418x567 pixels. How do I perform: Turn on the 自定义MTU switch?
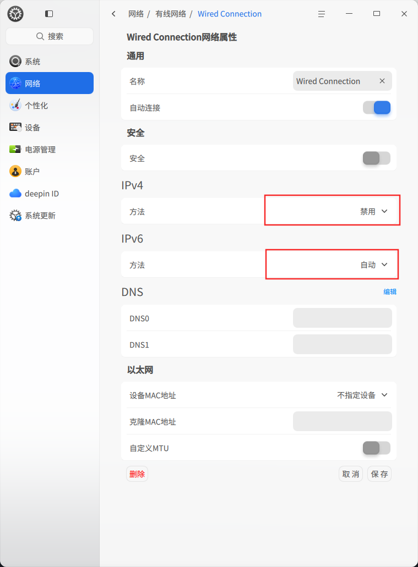(377, 448)
